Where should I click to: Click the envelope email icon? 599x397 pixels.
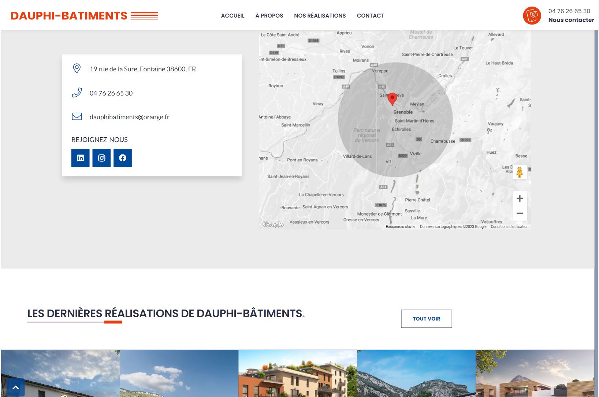(x=77, y=116)
